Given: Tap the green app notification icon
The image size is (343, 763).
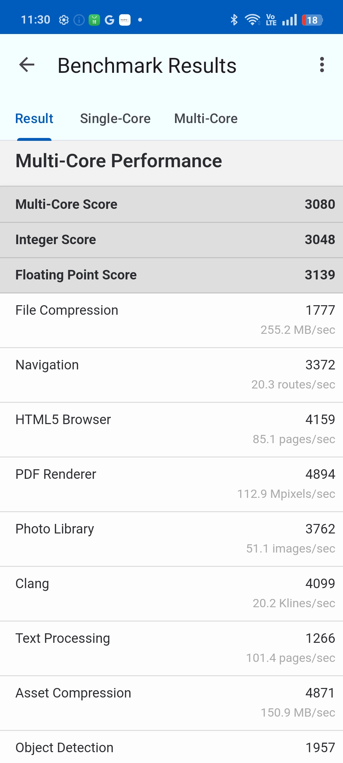Looking at the screenshot, I should (x=94, y=20).
